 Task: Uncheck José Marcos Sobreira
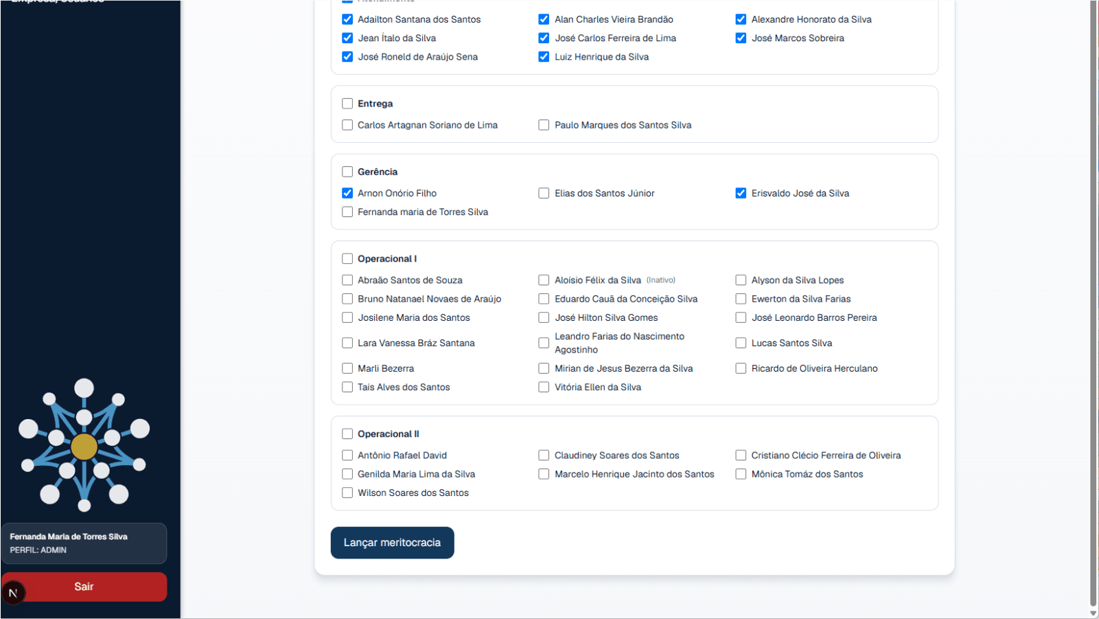(741, 38)
